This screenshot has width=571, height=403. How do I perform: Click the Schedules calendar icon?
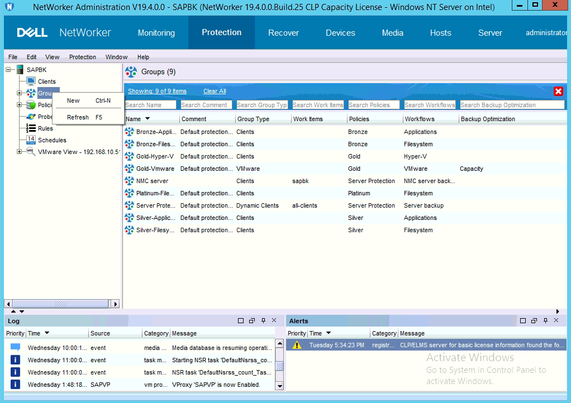tap(31, 140)
